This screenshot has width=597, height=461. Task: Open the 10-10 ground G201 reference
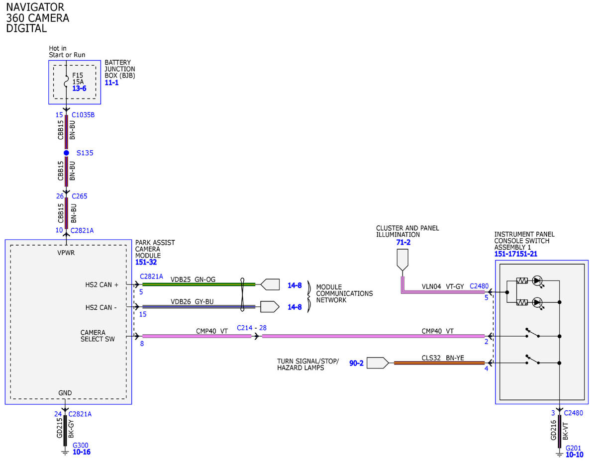coord(575,455)
